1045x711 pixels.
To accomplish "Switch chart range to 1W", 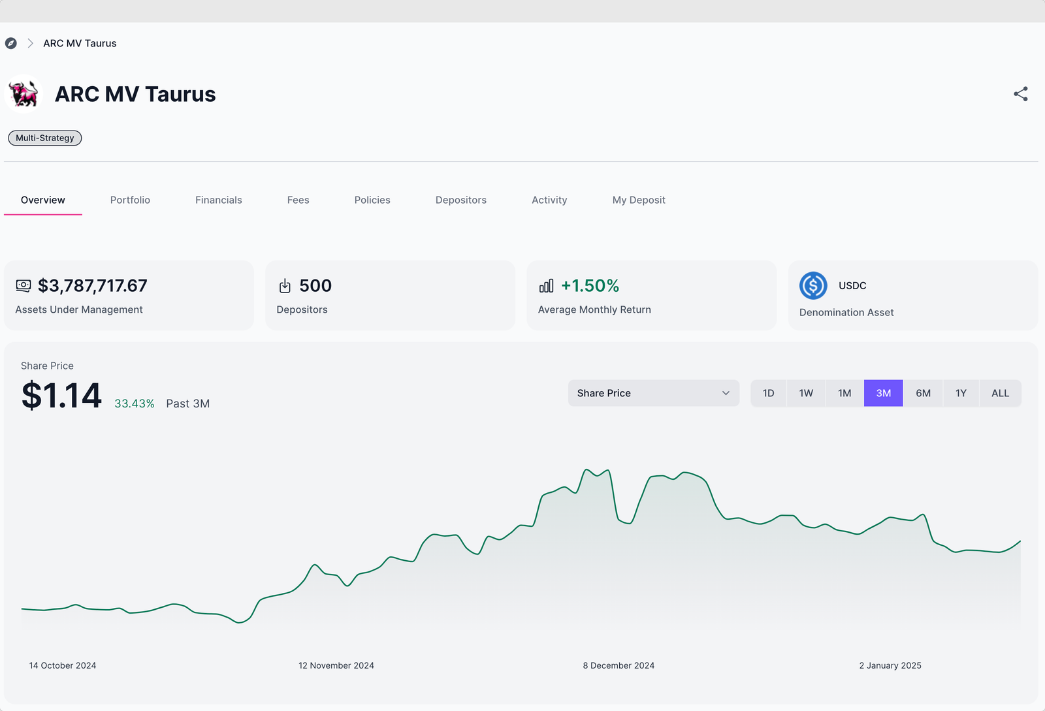I will 806,393.
